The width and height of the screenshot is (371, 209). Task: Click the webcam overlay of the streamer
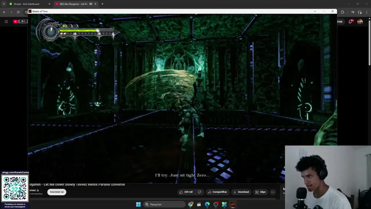(x=328, y=177)
